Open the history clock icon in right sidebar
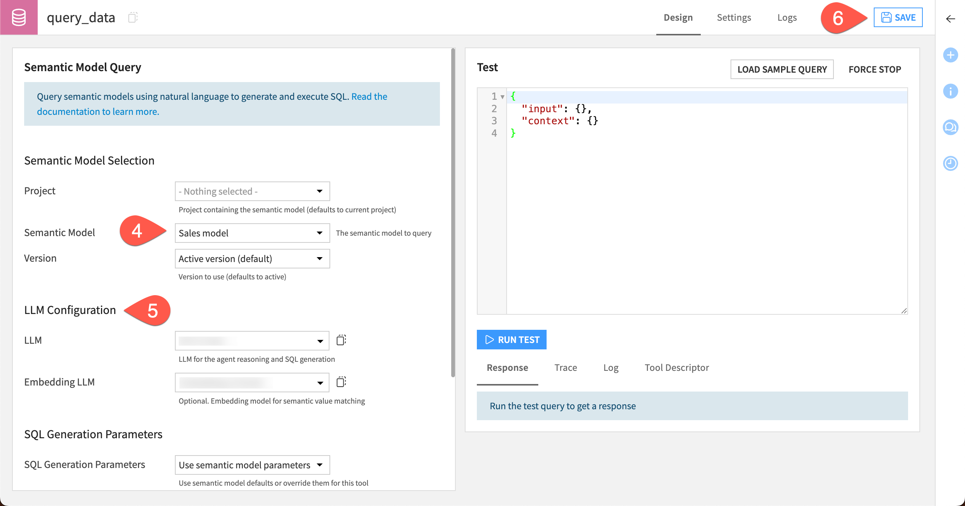The image size is (965, 506). tap(950, 163)
